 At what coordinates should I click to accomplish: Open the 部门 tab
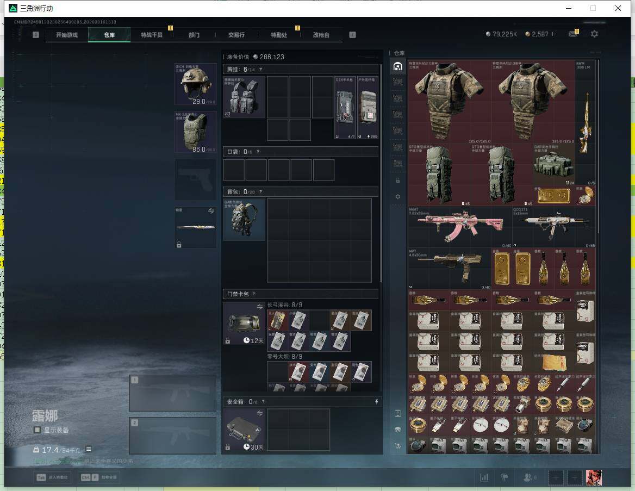pos(194,35)
